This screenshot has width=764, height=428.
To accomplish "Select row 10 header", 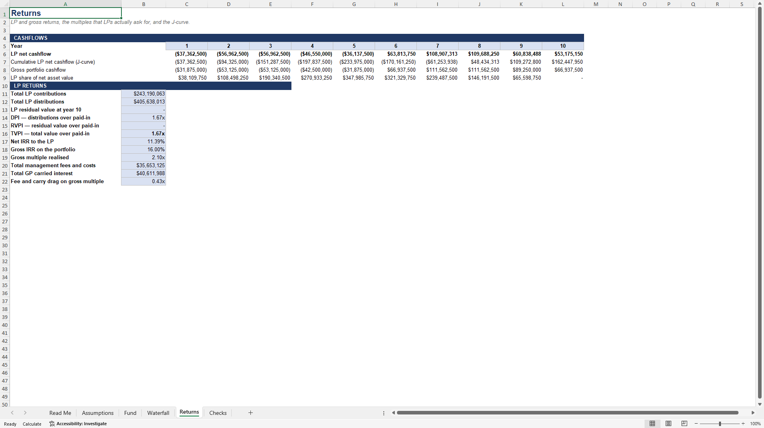I will pos(5,86).
